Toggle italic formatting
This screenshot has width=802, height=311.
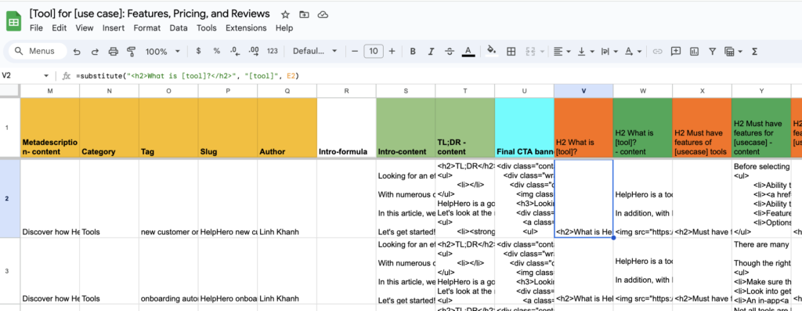tap(432, 51)
